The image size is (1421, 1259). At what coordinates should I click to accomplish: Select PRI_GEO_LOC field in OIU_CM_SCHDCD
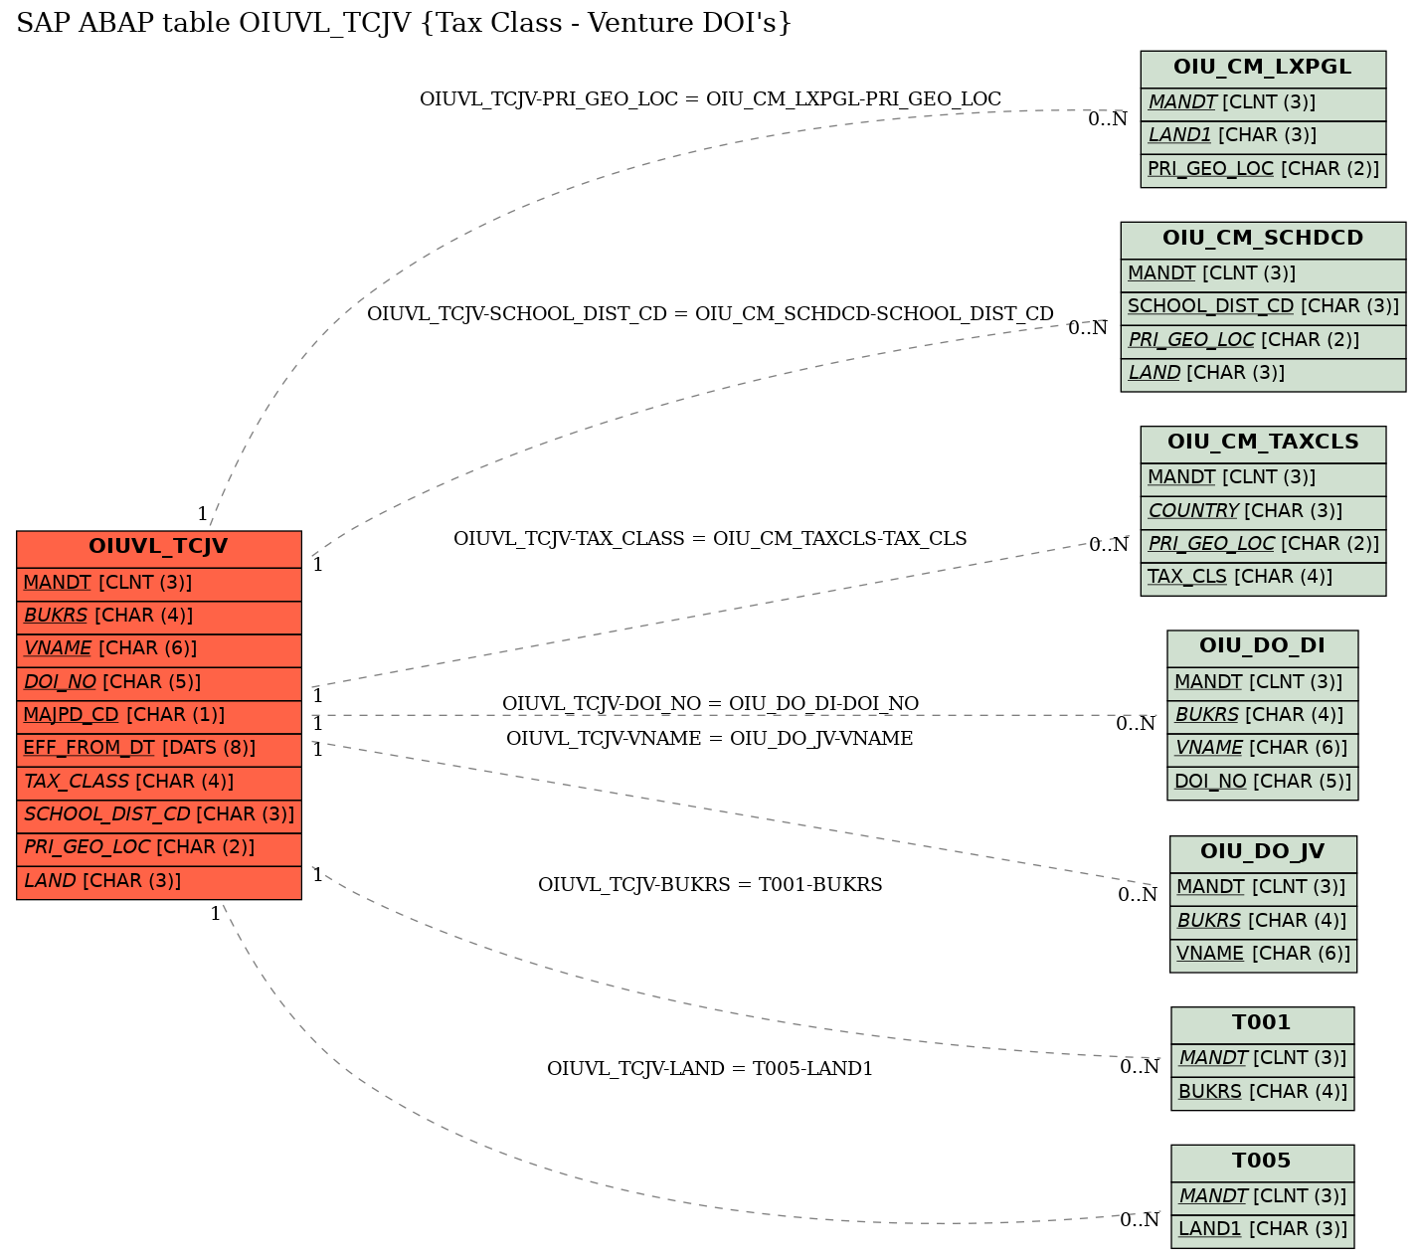click(x=1263, y=341)
